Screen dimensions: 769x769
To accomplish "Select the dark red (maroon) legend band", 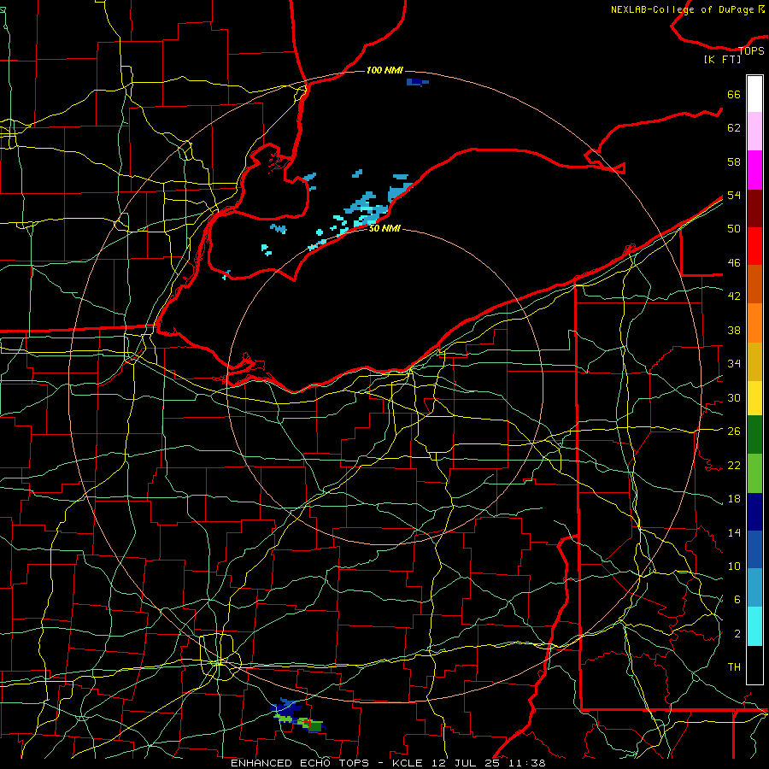I will [x=754, y=208].
